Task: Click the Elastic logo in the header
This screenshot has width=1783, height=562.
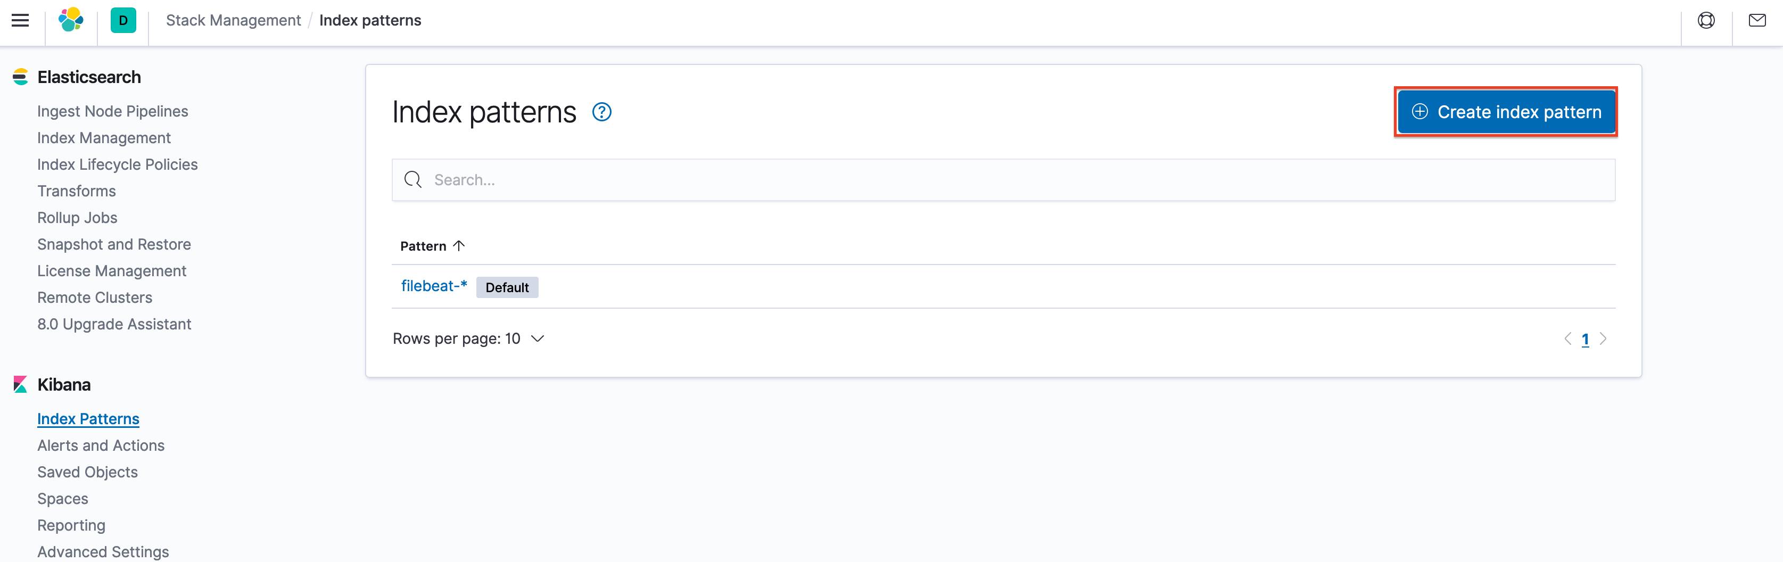Action: tap(71, 20)
